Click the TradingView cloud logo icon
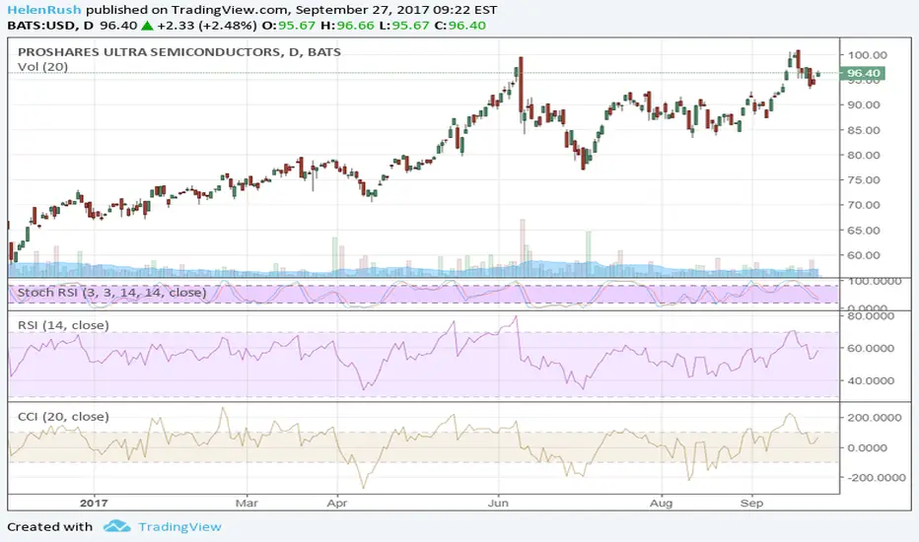This screenshot has width=919, height=542. click(x=116, y=526)
